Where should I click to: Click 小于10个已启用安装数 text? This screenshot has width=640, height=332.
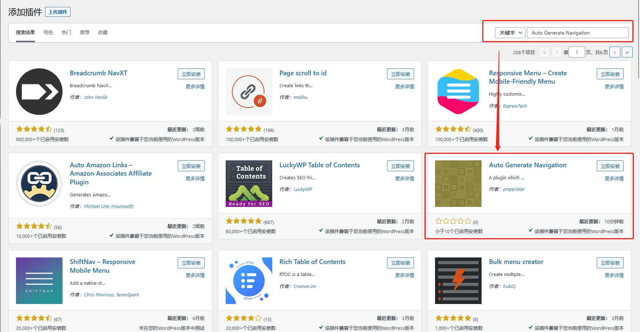tap(459, 231)
